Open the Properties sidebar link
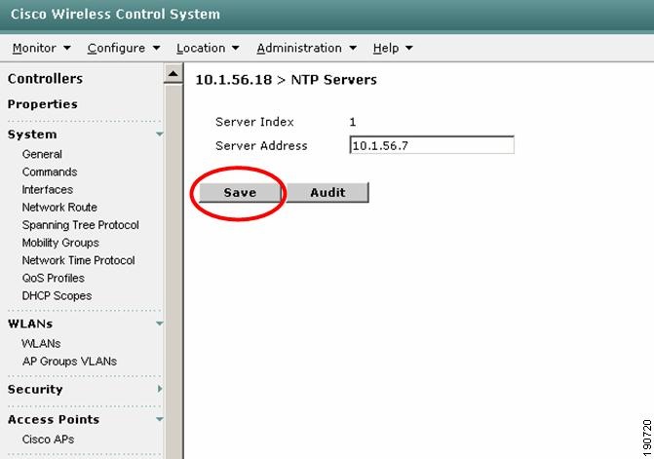654x459 pixels. tap(43, 104)
